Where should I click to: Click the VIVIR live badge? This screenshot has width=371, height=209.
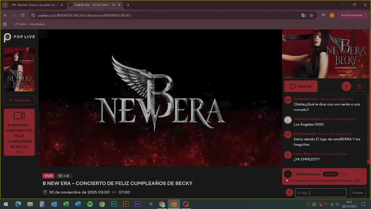[x=48, y=176]
